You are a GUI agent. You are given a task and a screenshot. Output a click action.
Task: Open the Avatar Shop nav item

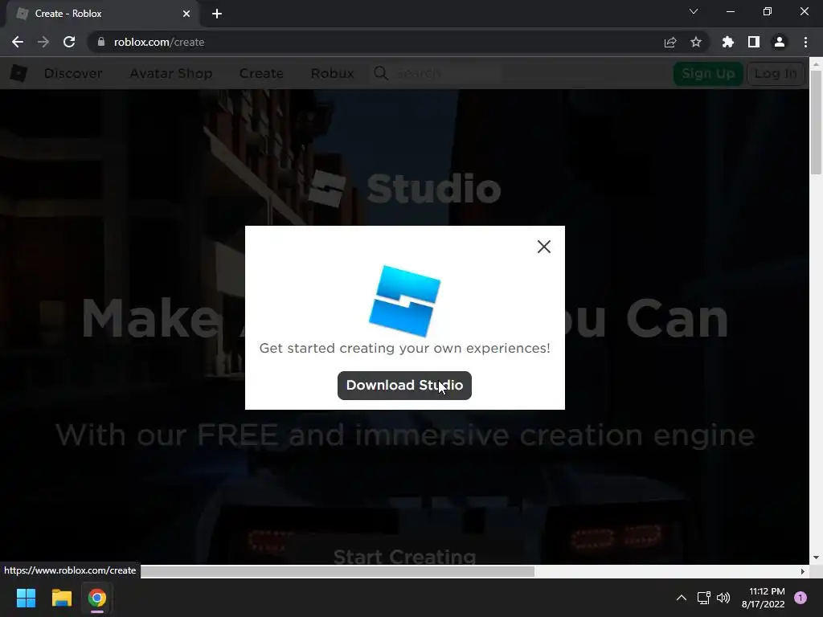pos(171,73)
